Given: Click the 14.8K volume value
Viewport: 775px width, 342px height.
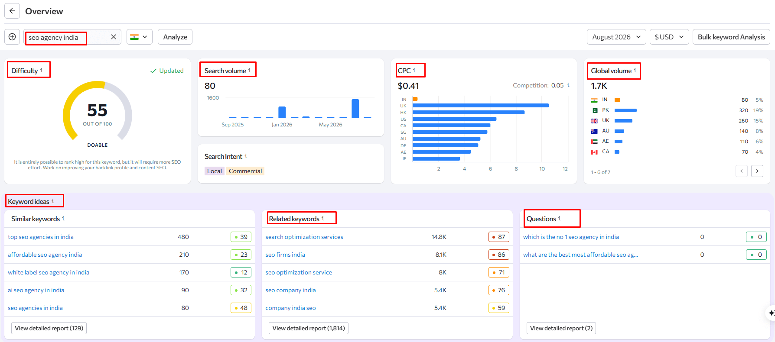Looking at the screenshot, I should pos(439,237).
